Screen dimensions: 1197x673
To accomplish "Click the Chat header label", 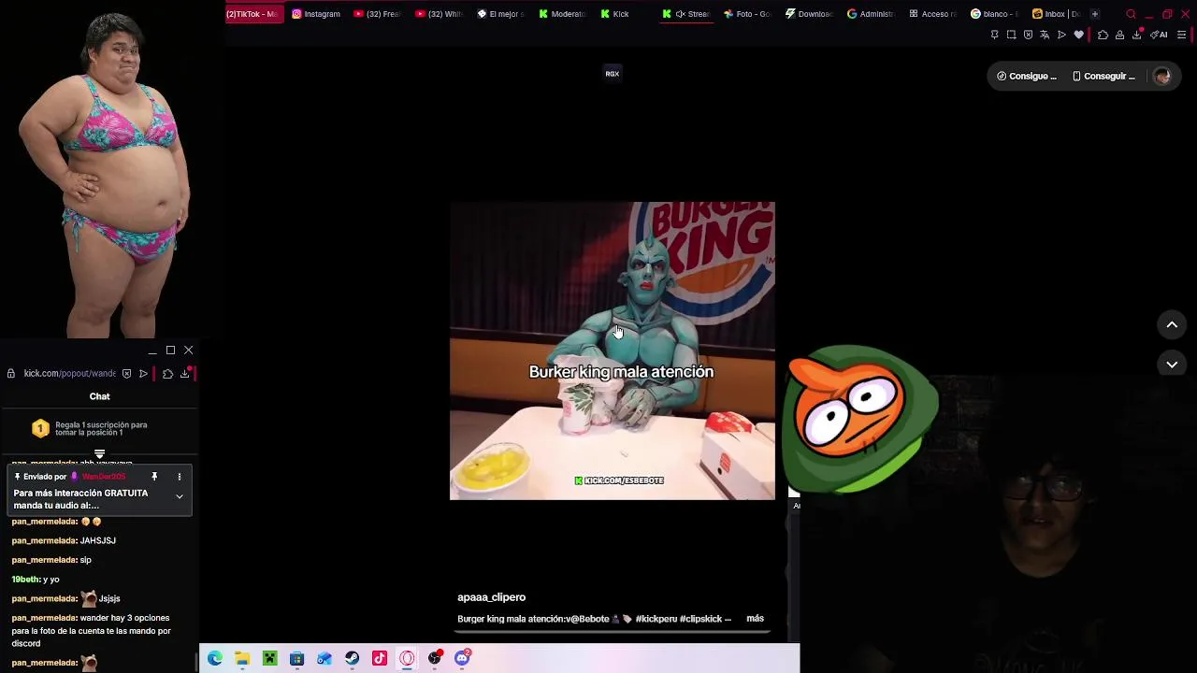I will click(x=99, y=396).
